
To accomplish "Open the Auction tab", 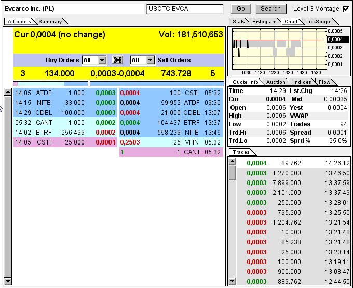I will pos(276,82).
